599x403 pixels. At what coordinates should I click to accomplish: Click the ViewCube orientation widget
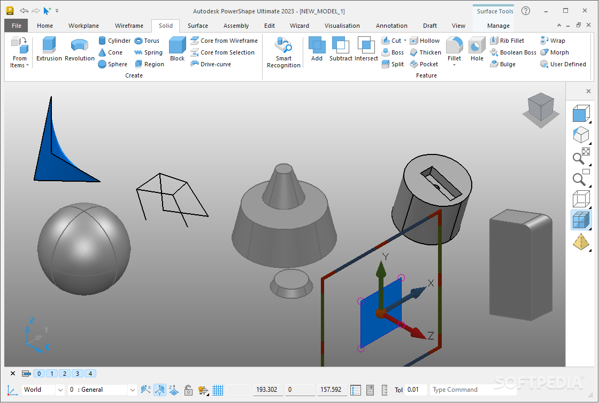point(541,110)
